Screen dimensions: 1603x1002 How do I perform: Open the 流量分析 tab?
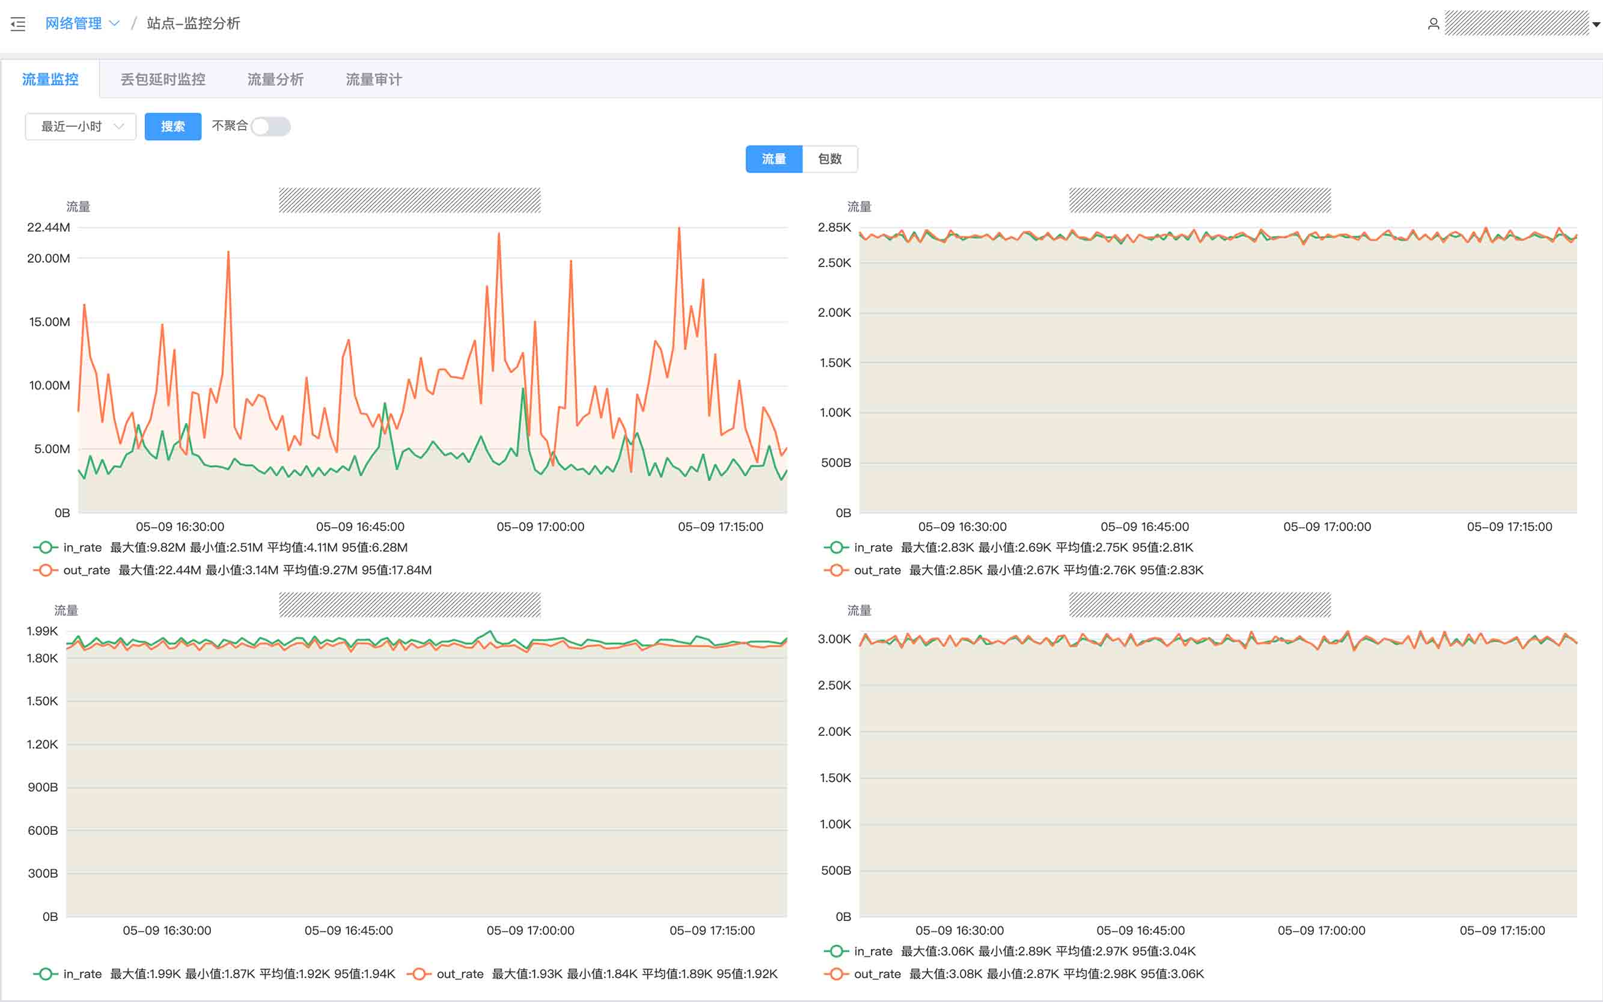point(275,79)
